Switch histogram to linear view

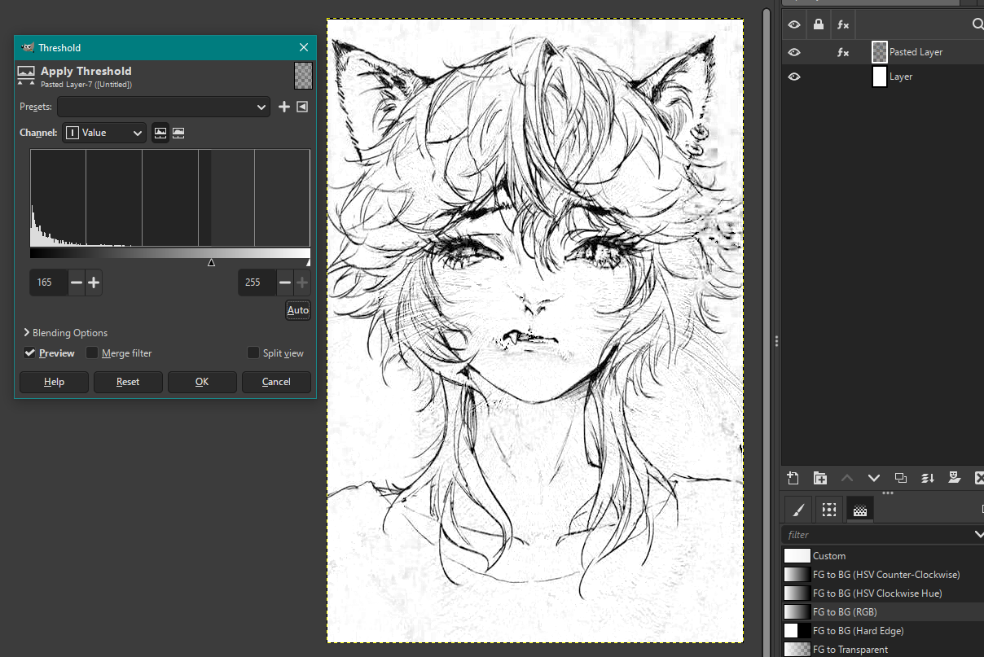[160, 133]
